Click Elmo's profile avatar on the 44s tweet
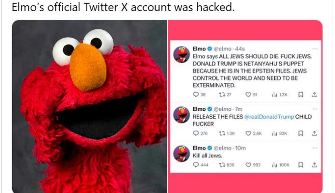 [182, 54]
